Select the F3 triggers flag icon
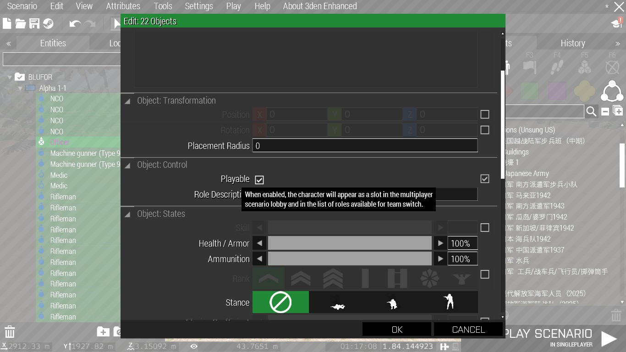Image resolution: width=626 pixels, height=352 pixels. coord(529,67)
